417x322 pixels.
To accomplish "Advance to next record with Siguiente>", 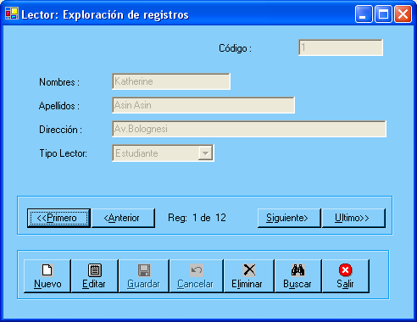I will [289, 218].
